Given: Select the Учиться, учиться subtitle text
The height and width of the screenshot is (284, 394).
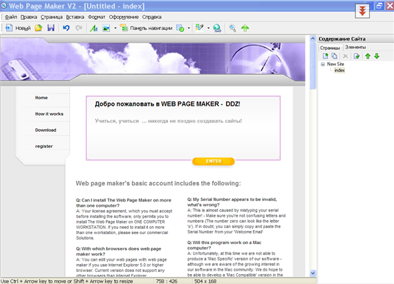Looking at the screenshot, I should pyautogui.click(x=169, y=121).
